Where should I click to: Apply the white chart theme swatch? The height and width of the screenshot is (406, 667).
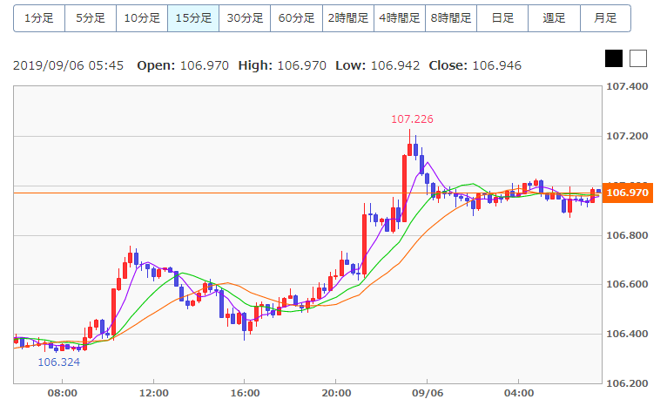pos(638,58)
